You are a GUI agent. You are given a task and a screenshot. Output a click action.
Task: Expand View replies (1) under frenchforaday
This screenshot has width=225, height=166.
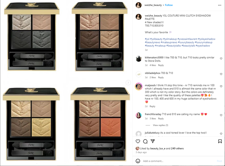[x=161, y=125]
